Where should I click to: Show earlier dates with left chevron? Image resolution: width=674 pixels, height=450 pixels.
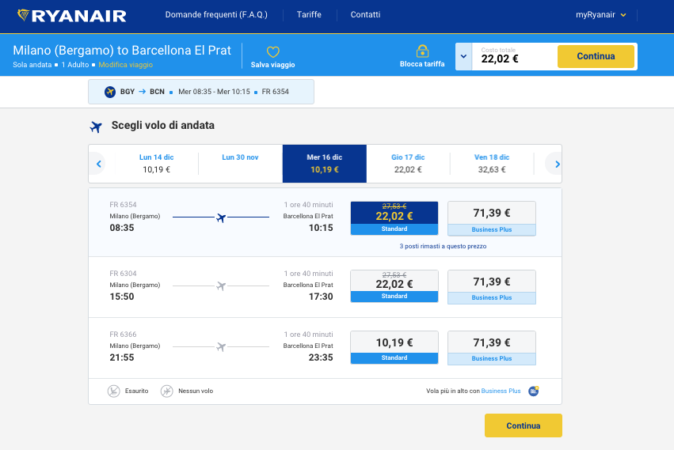(x=99, y=164)
